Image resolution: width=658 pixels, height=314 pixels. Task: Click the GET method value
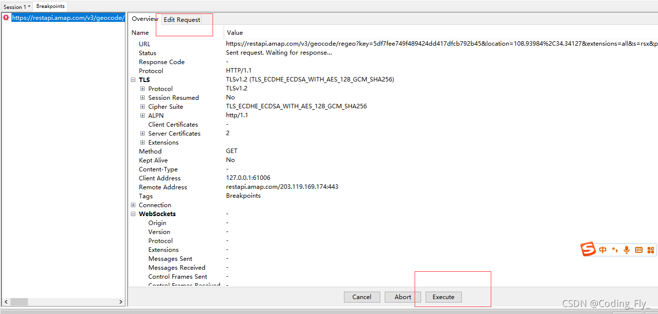(232, 151)
